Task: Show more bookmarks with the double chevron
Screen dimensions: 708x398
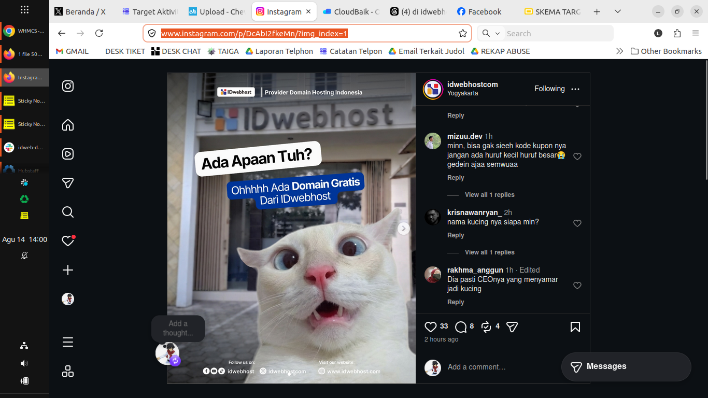Action: [x=619, y=51]
